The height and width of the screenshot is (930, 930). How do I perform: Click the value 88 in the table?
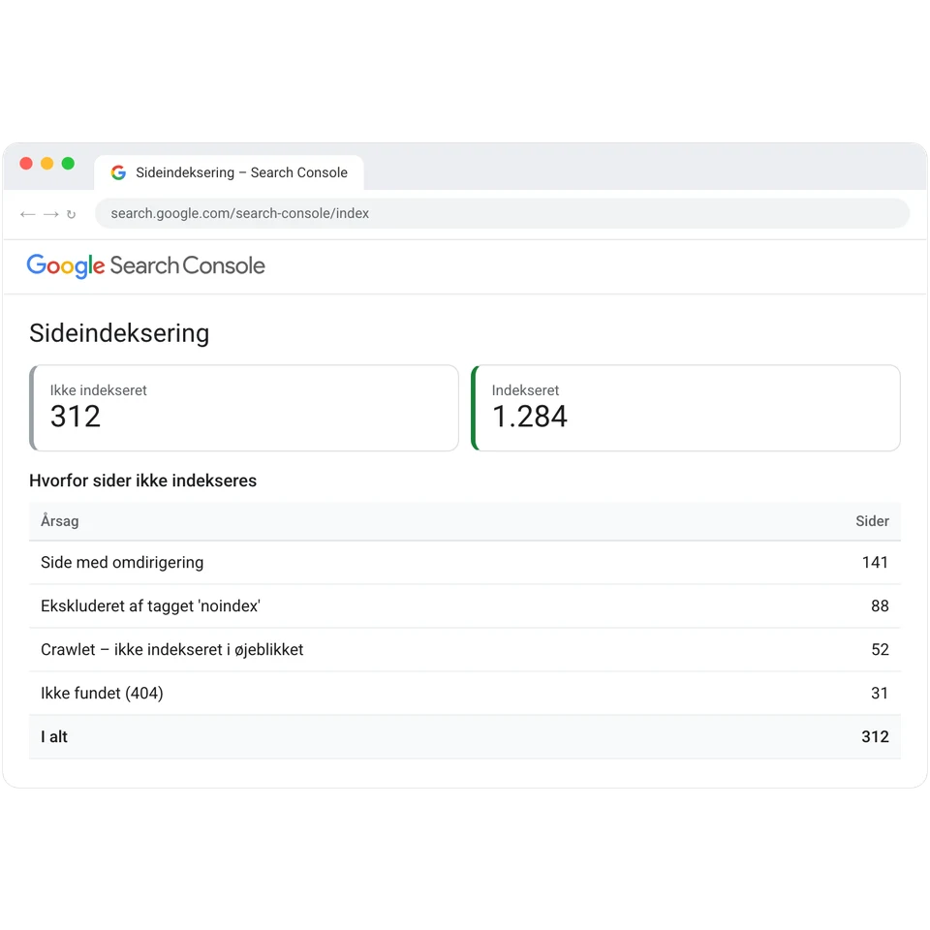pyautogui.click(x=880, y=606)
